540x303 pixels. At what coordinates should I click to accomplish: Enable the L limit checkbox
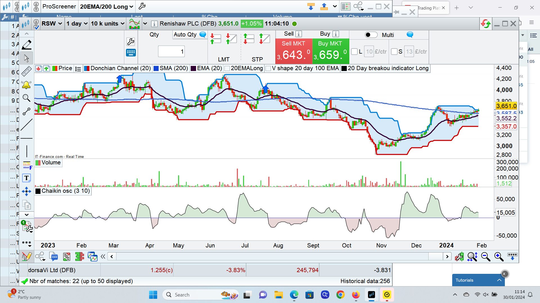click(x=354, y=52)
